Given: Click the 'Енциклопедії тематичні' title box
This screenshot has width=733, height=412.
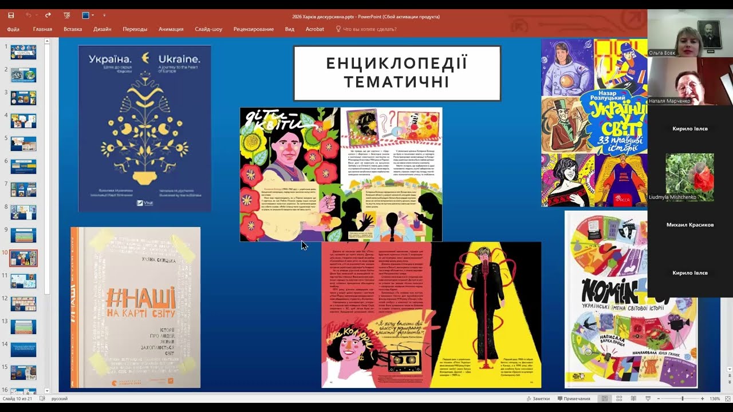Looking at the screenshot, I should 397,73.
